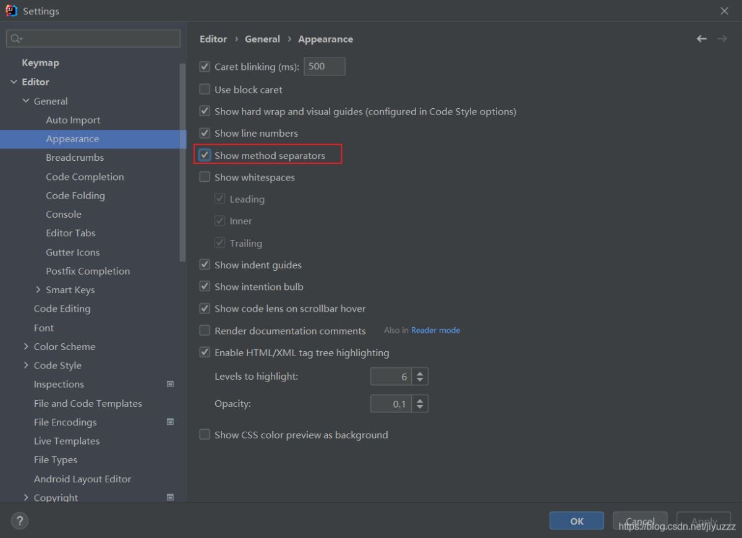Decrease Opacity value with down arrow
Screen dimensions: 742x538
point(420,408)
